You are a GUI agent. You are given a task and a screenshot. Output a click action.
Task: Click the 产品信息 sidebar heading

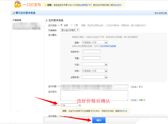(17, 20)
